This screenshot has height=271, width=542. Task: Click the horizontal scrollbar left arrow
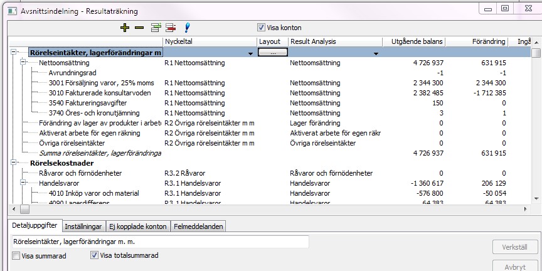pyautogui.click(x=14, y=209)
